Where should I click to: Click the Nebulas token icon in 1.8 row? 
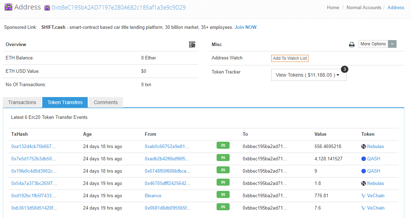point(363,184)
